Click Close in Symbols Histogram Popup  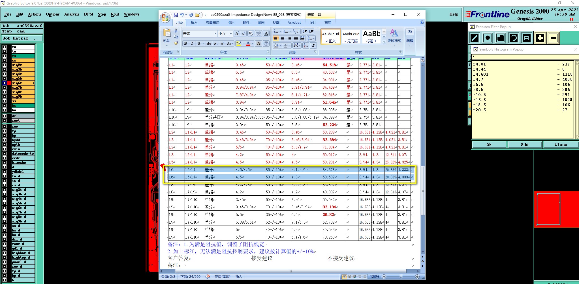(561, 145)
